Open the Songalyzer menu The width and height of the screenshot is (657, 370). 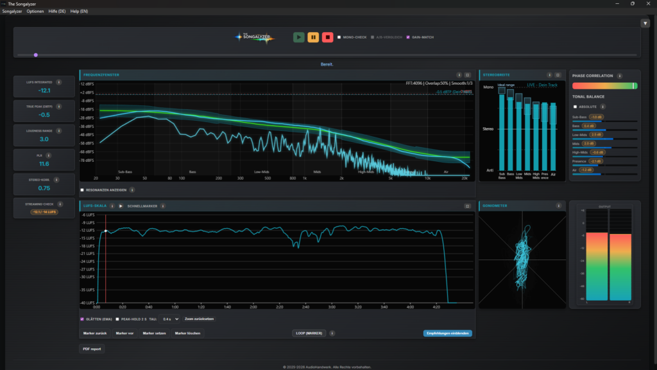point(12,12)
